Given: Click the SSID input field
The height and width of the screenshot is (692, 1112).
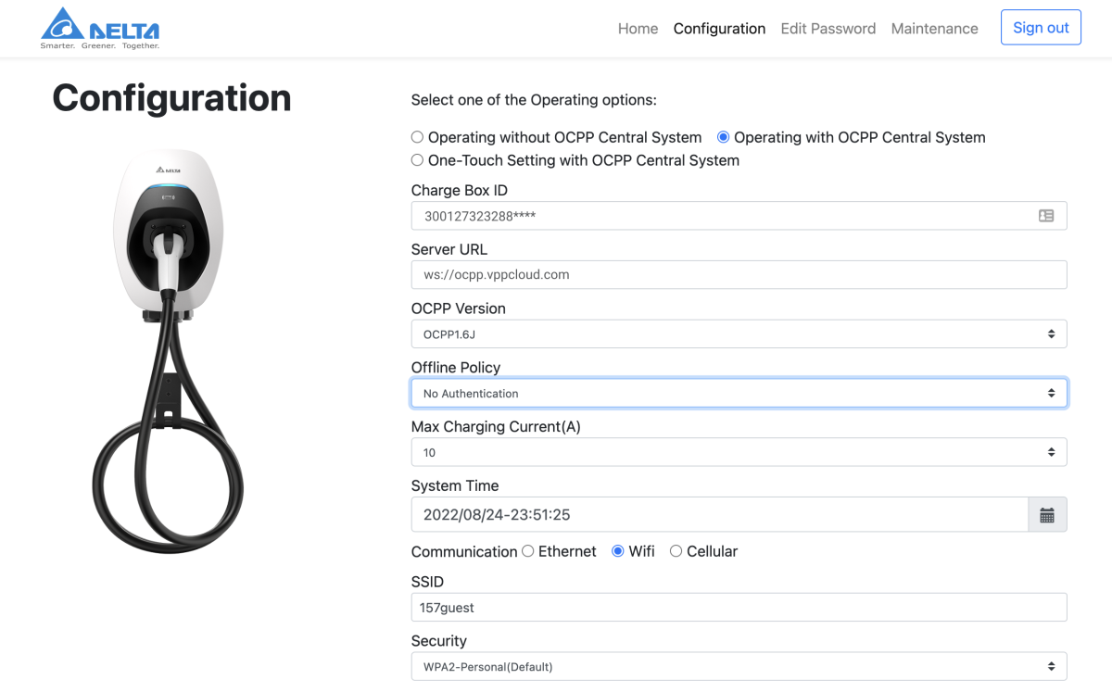Looking at the screenshot, I should click(739, 607).
